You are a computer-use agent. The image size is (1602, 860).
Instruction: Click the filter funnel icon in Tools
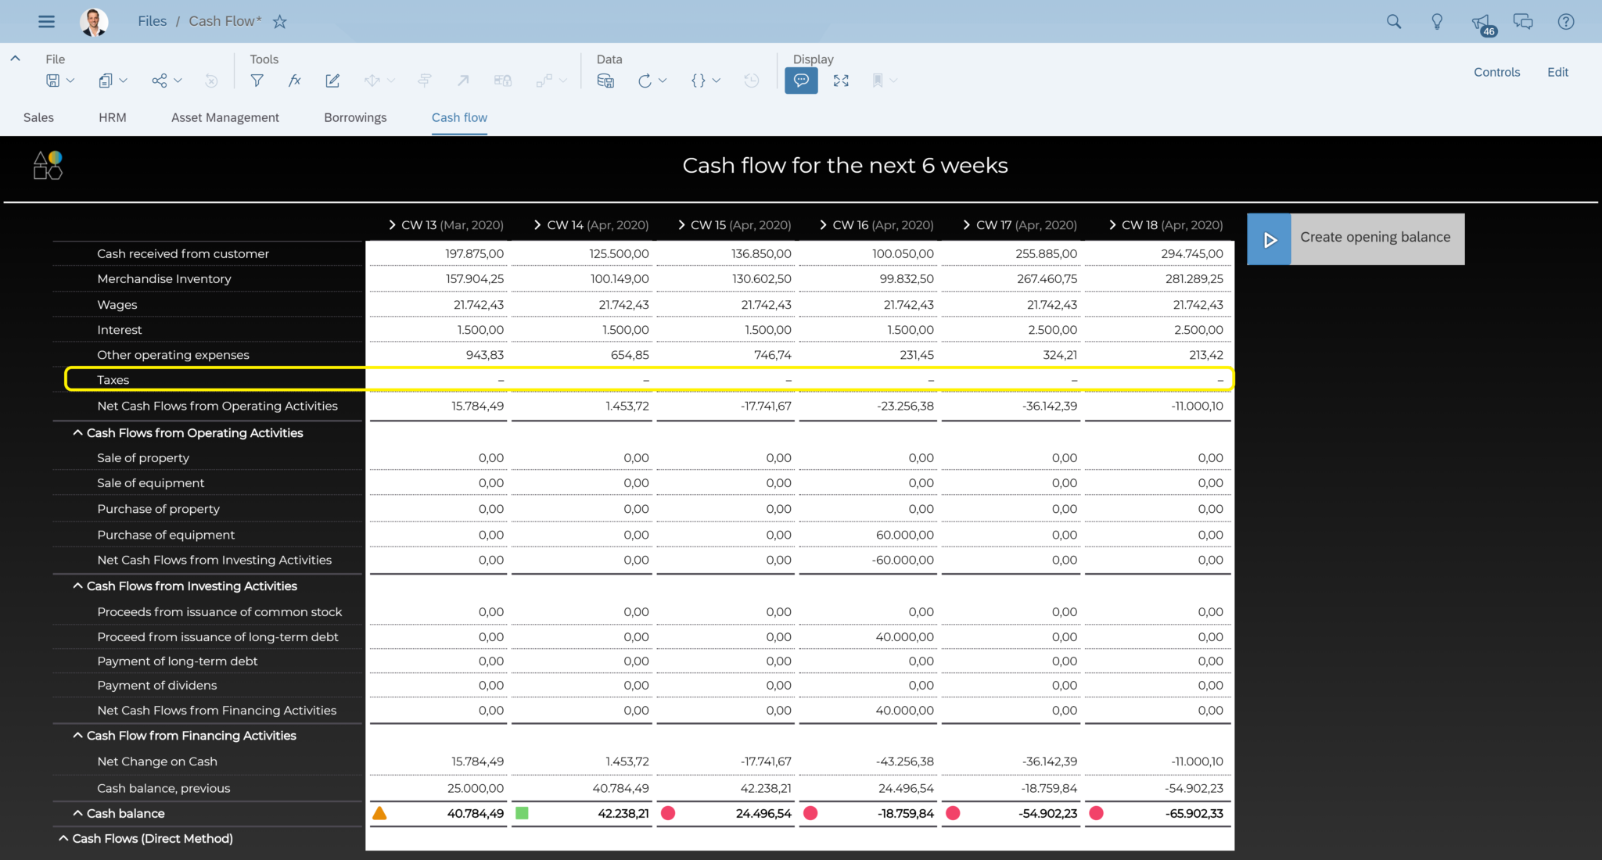(257, 81)
